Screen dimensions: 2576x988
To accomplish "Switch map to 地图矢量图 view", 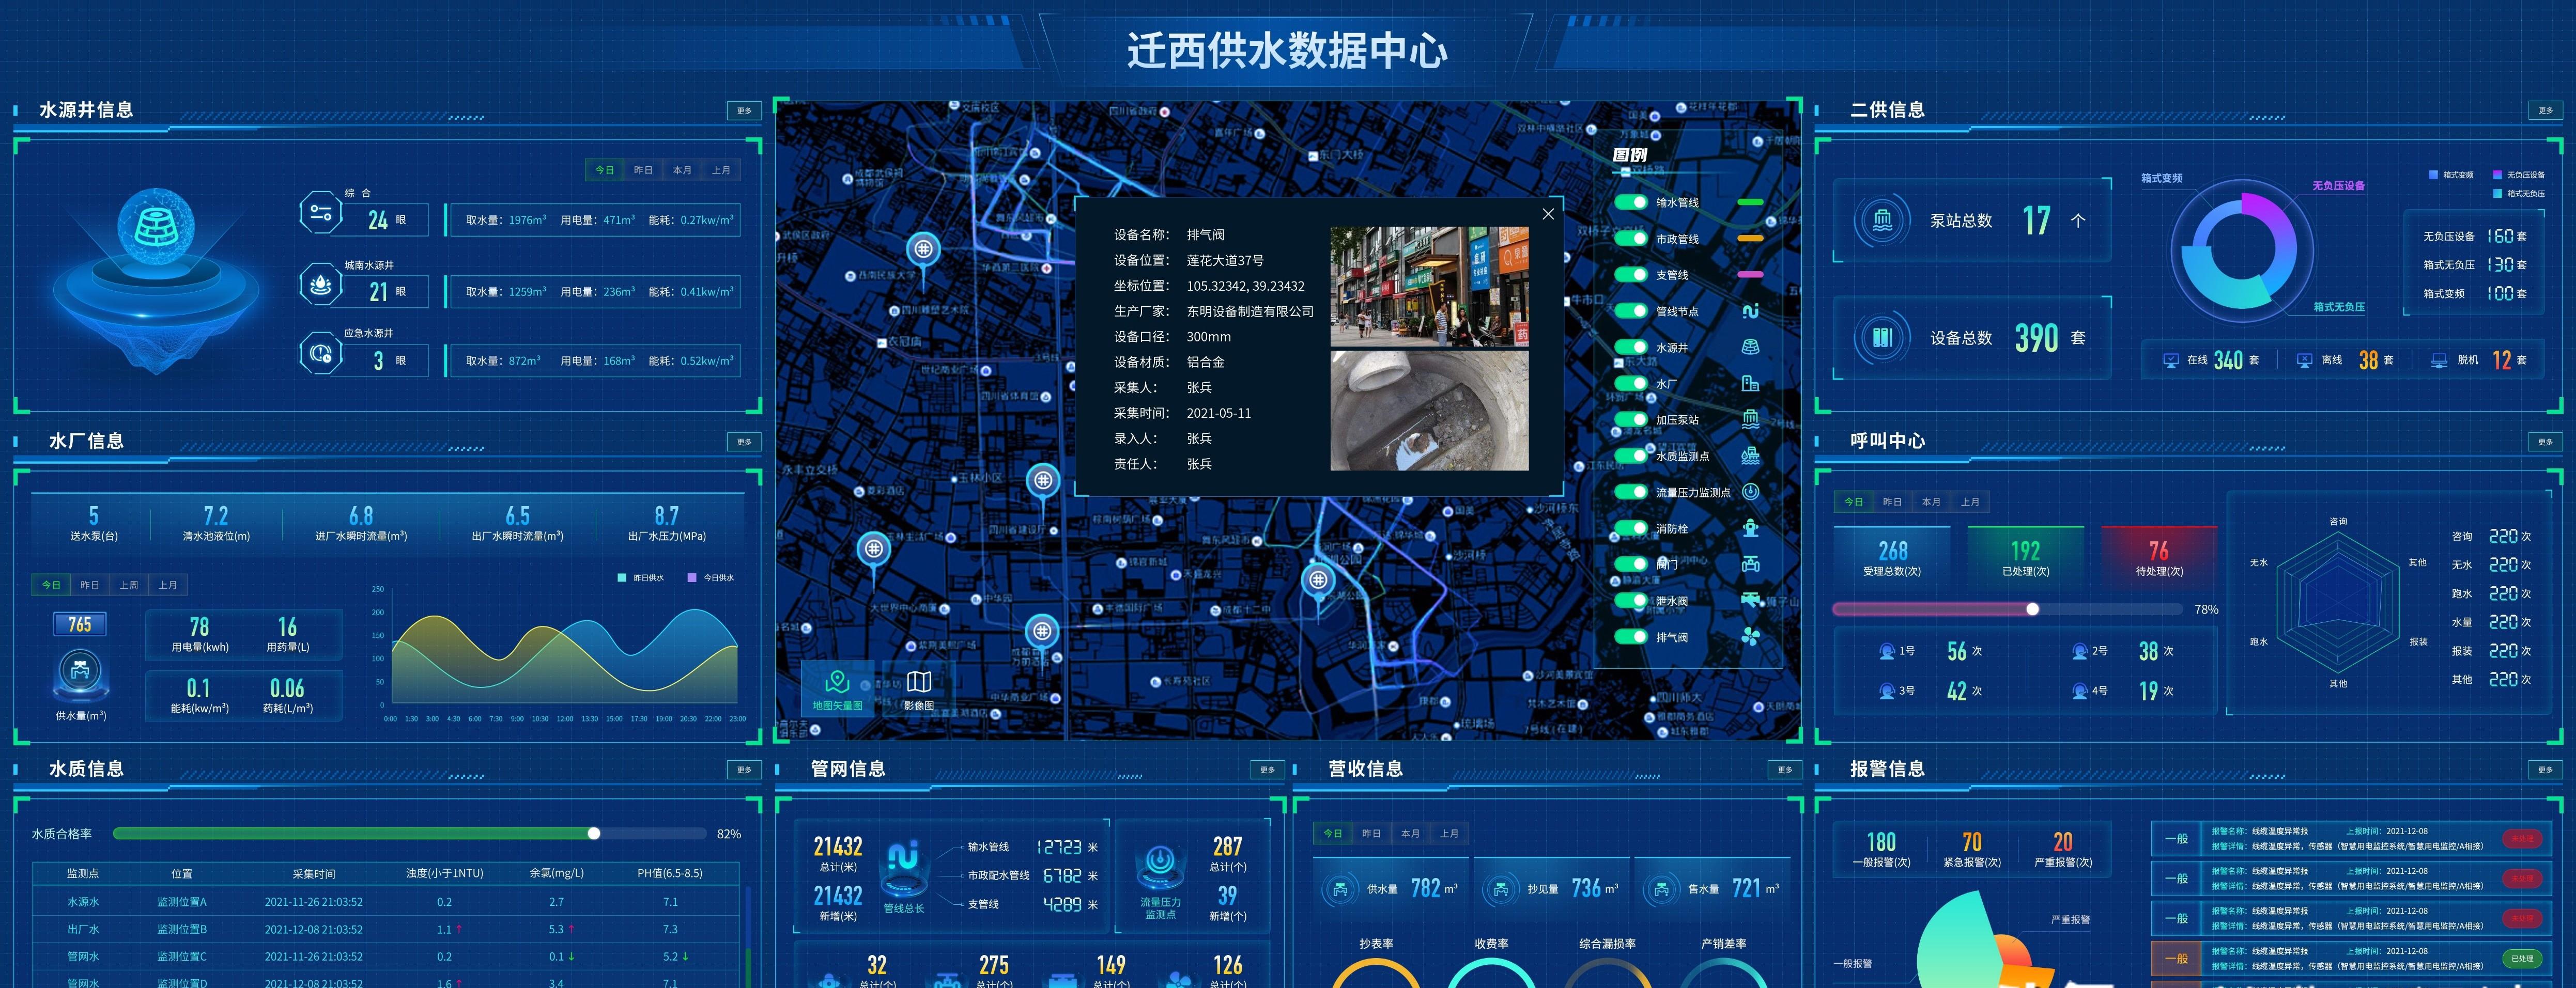I will 837,689.
